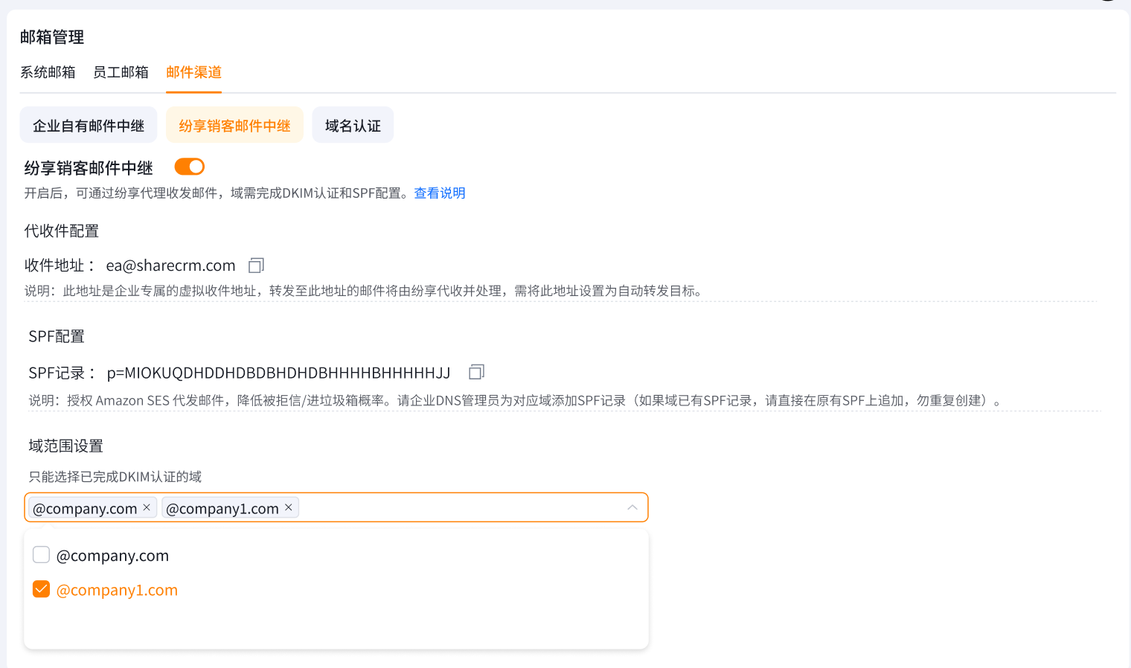Click inside the domain scope selection field
This screenshot has width=1131, height=668.
pyautogui.click(x=461, y=507)
